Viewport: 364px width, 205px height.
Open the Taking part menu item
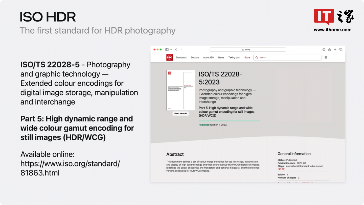tap(234, 57)
